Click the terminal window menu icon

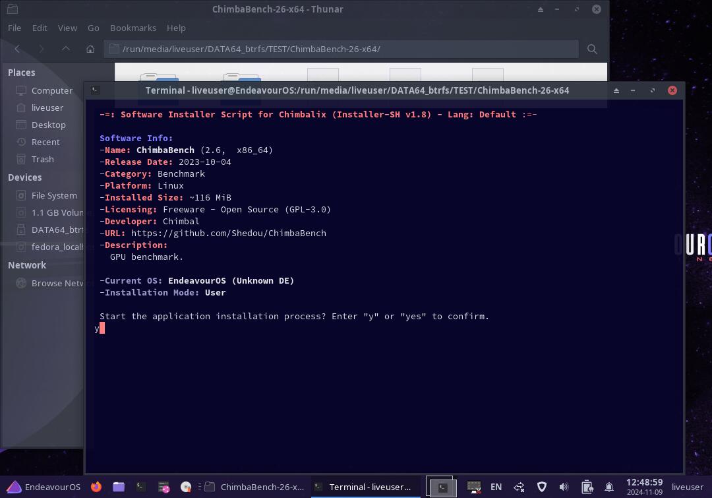(95, 90)
